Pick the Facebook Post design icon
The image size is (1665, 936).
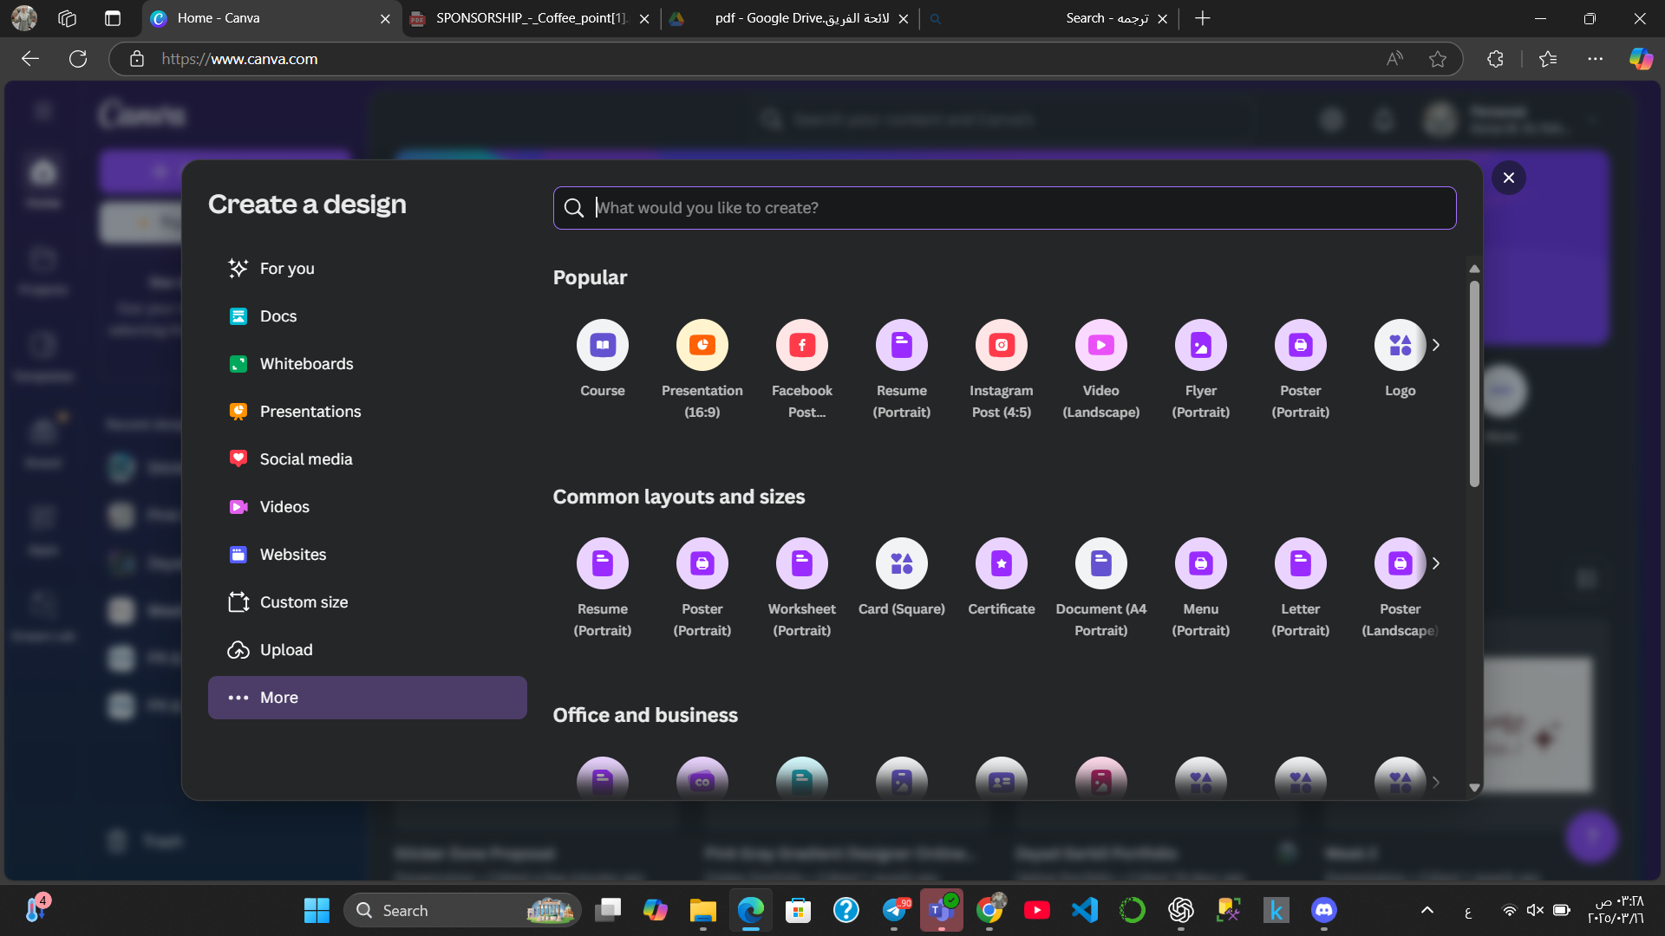pos(801,345)
